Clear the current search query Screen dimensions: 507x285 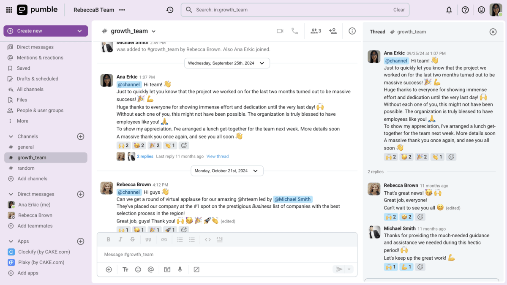pyautogui.click(x=398, y=9)
